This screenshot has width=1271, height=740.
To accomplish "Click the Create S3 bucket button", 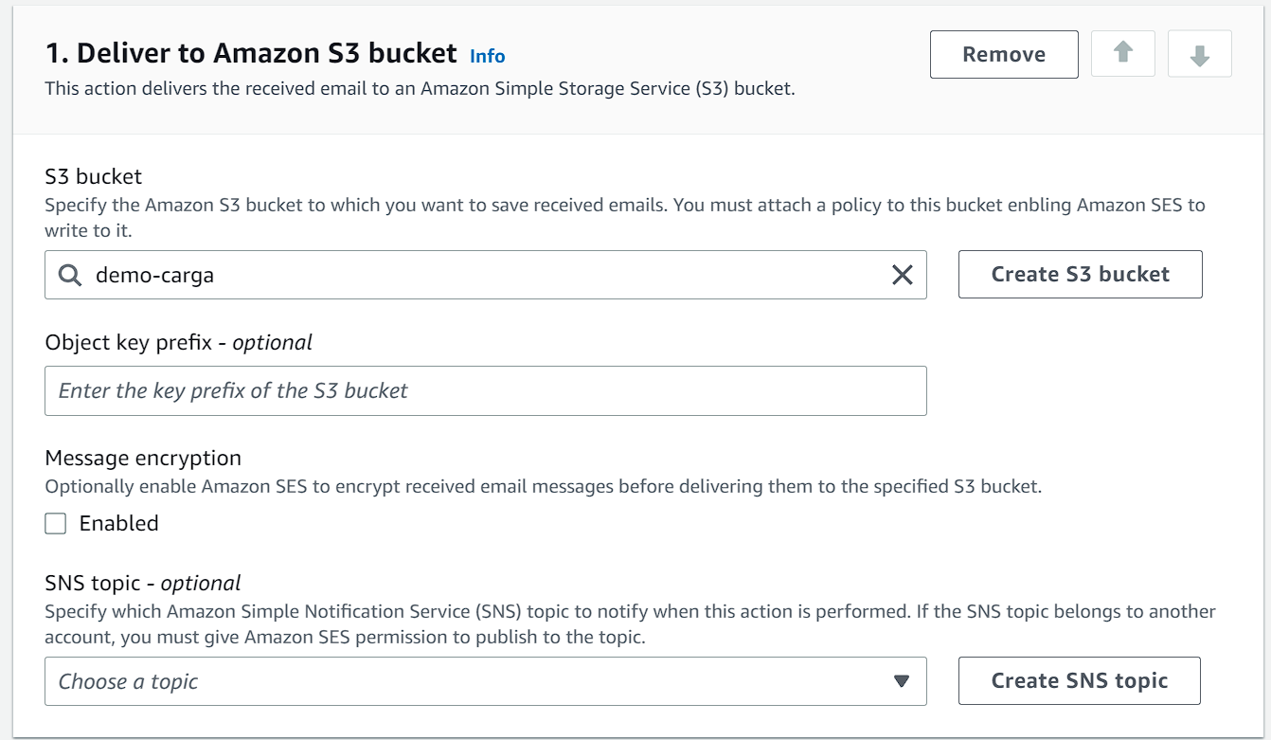I will click(1080, 275).
